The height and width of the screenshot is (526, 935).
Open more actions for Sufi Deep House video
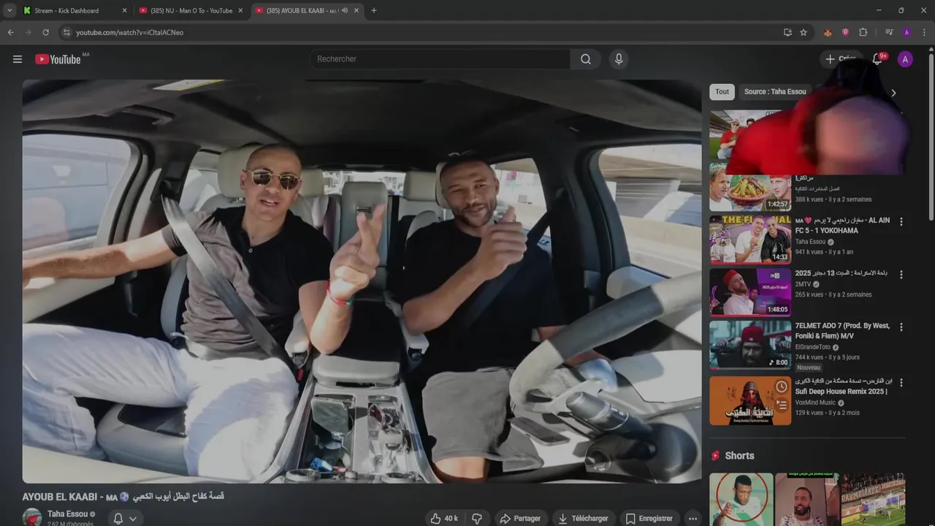coord(901,383)
